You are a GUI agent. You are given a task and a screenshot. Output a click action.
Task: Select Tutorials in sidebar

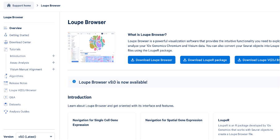tap(15, 49)
